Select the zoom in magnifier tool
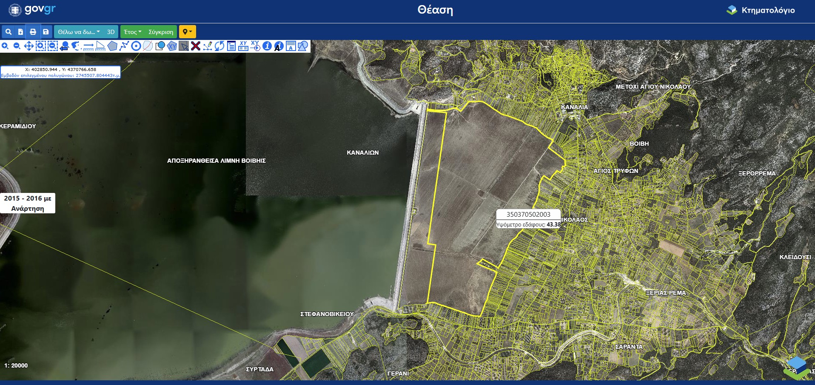Screen dimensions: 815x385 5,46
